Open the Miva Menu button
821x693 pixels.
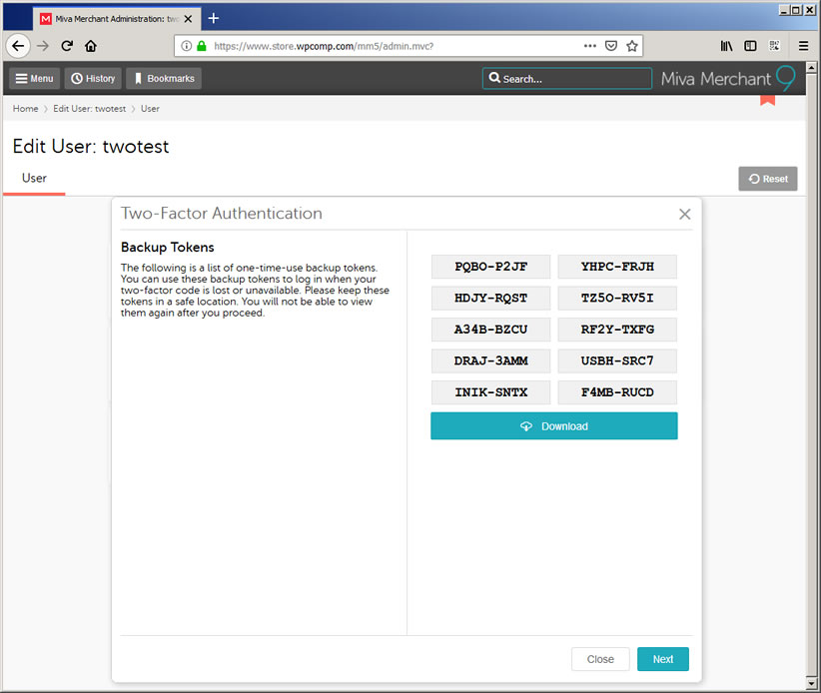pyautogui.click(x=35, y=79)
